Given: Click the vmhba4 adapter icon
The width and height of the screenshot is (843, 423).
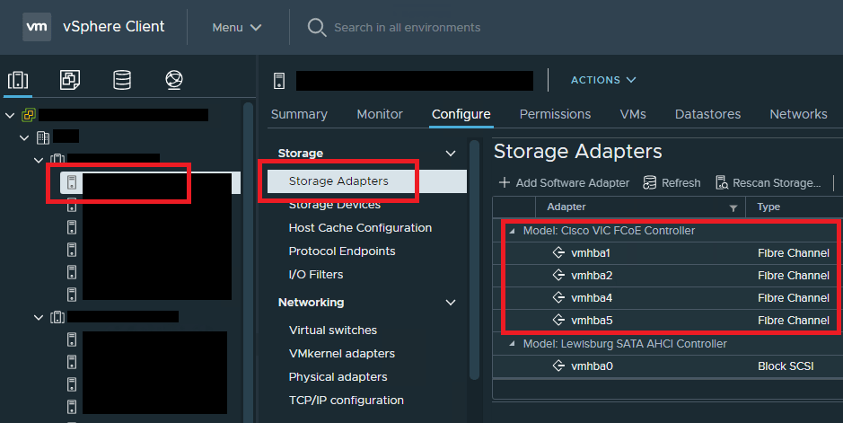Looking at the screenshot, I should 558,298.
